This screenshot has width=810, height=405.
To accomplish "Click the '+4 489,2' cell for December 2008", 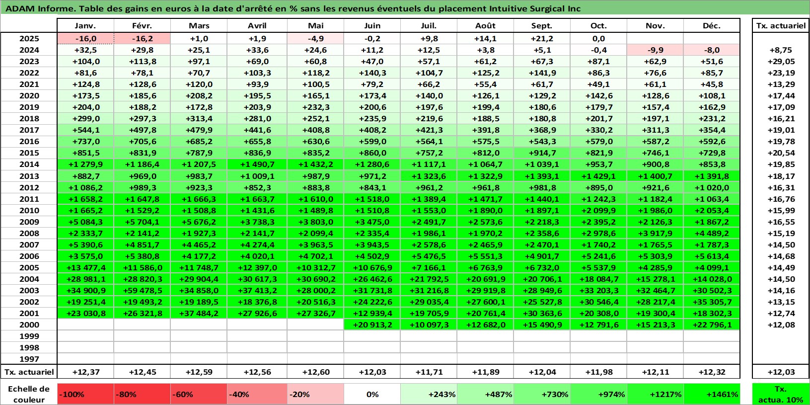I will tap(712, 233).
